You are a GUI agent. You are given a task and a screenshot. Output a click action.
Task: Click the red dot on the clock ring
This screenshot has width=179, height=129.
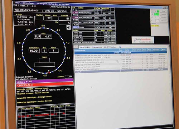pyautogui.click(x=49, y=72)
